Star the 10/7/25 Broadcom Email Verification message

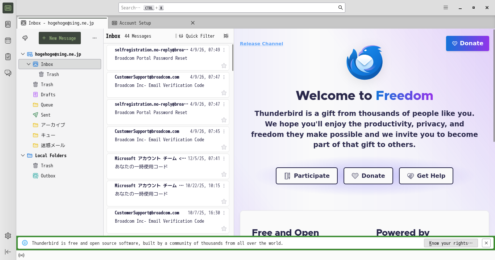click(x=224, y=228)
